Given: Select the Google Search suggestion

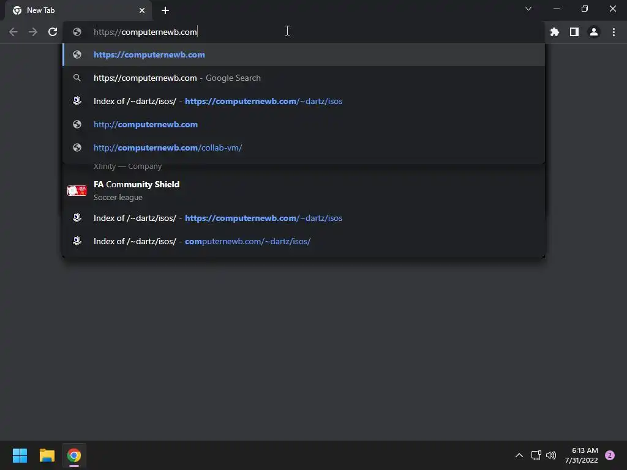Looking at the screenshot, I should [x=304, y=78].
